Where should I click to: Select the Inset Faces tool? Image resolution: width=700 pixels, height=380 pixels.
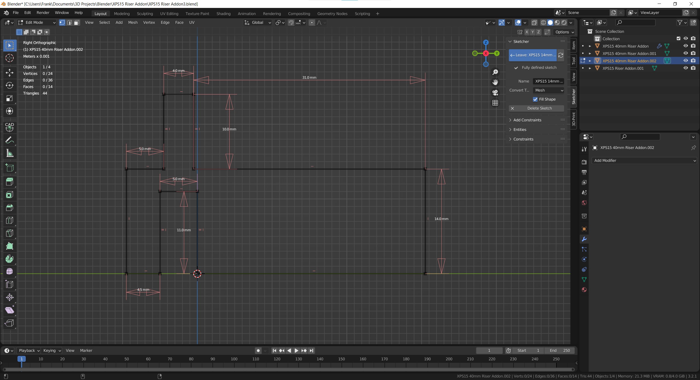[x=10, y=195]
